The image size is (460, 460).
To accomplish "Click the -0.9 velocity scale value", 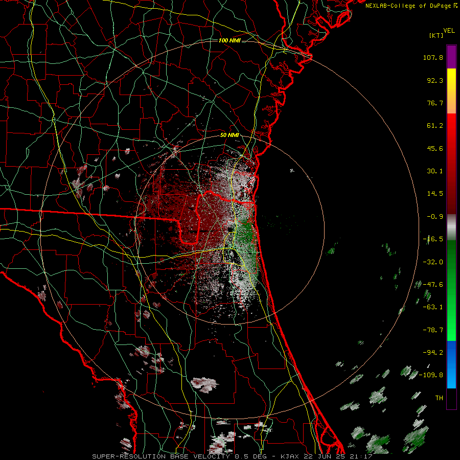I will pos(435,217).
